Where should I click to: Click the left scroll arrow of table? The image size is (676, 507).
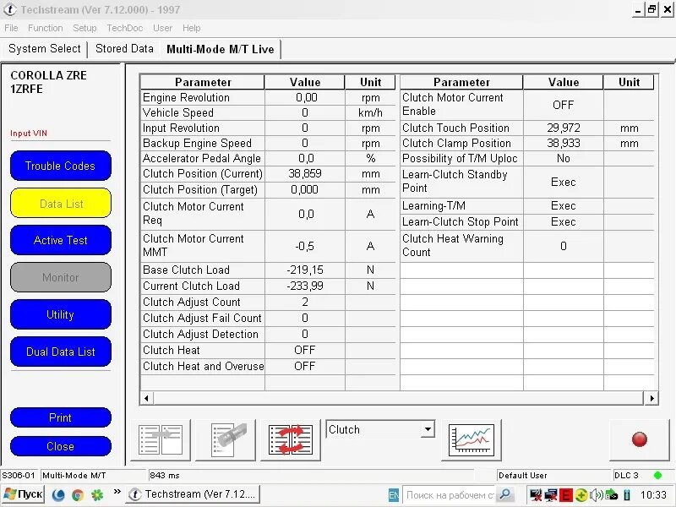click(146, 398)
